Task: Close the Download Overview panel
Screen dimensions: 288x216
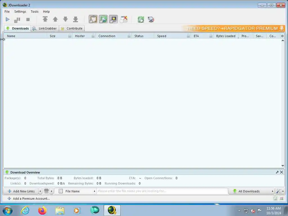Action: point(282,172)
